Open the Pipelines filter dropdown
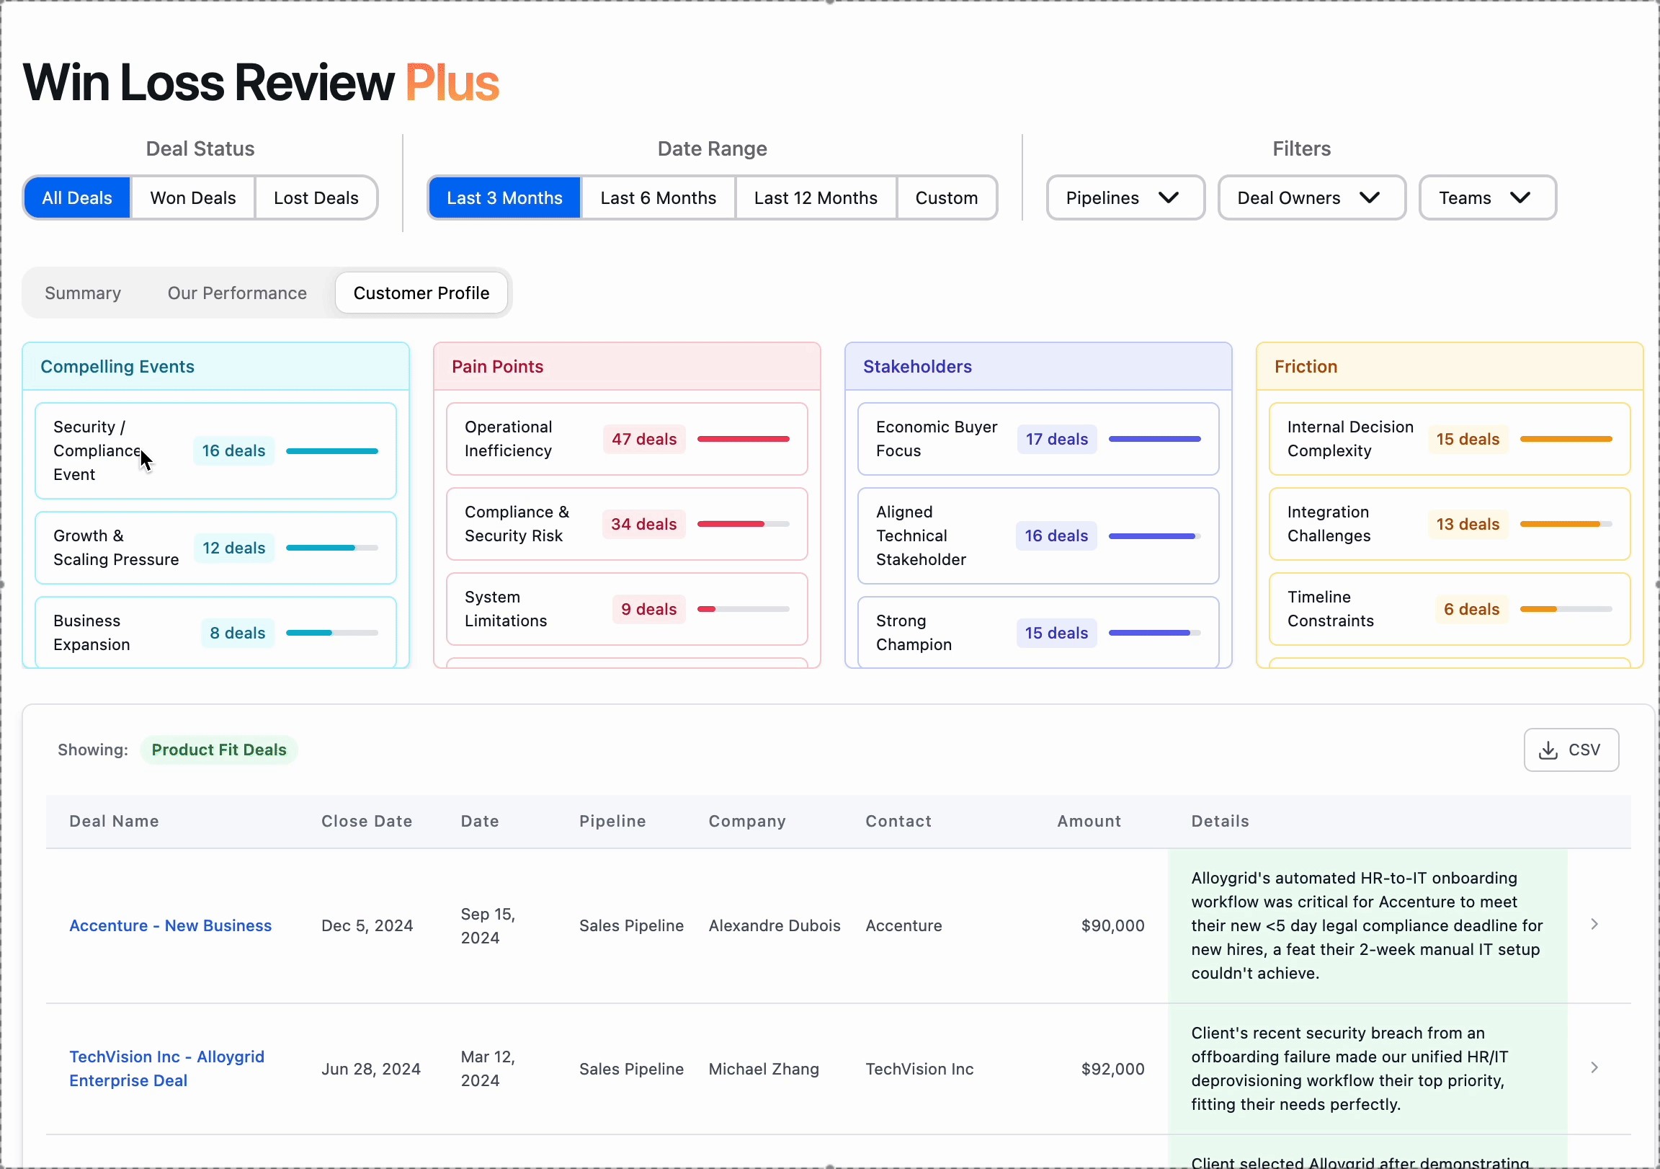The height and width of the screenshot is (1169, 1660). tap(1123, 197)
